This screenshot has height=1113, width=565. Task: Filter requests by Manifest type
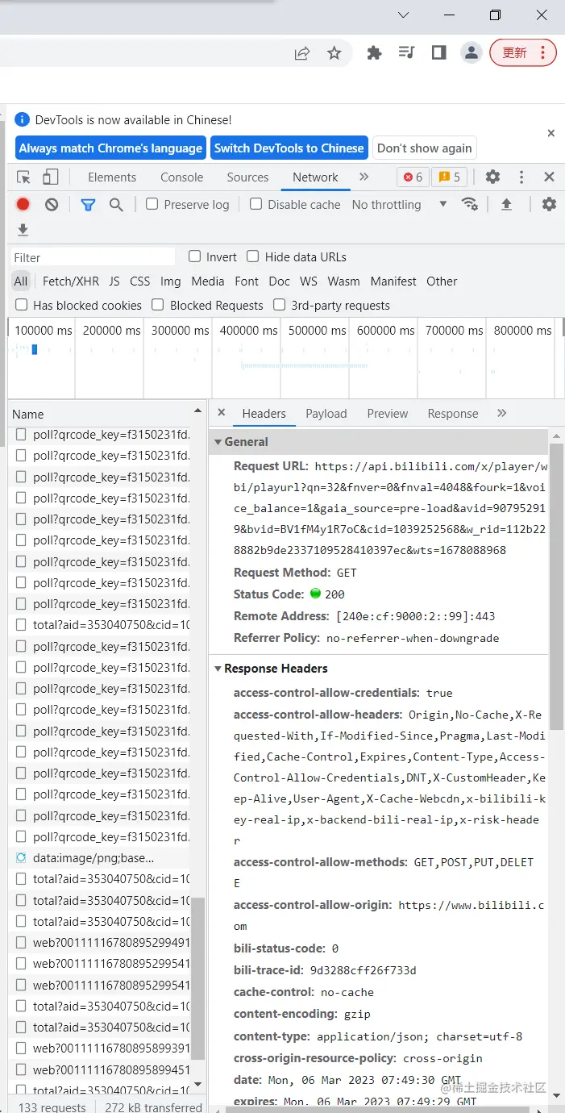pyautogui.click(x=393, y=281)
